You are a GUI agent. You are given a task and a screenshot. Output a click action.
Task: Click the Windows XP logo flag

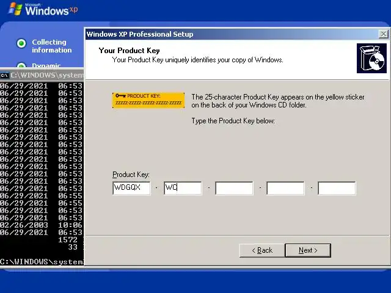15,9
